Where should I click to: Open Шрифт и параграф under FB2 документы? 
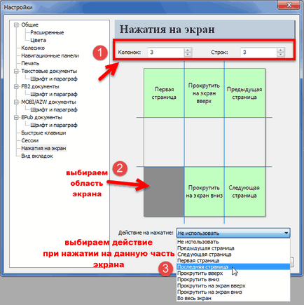54,94
